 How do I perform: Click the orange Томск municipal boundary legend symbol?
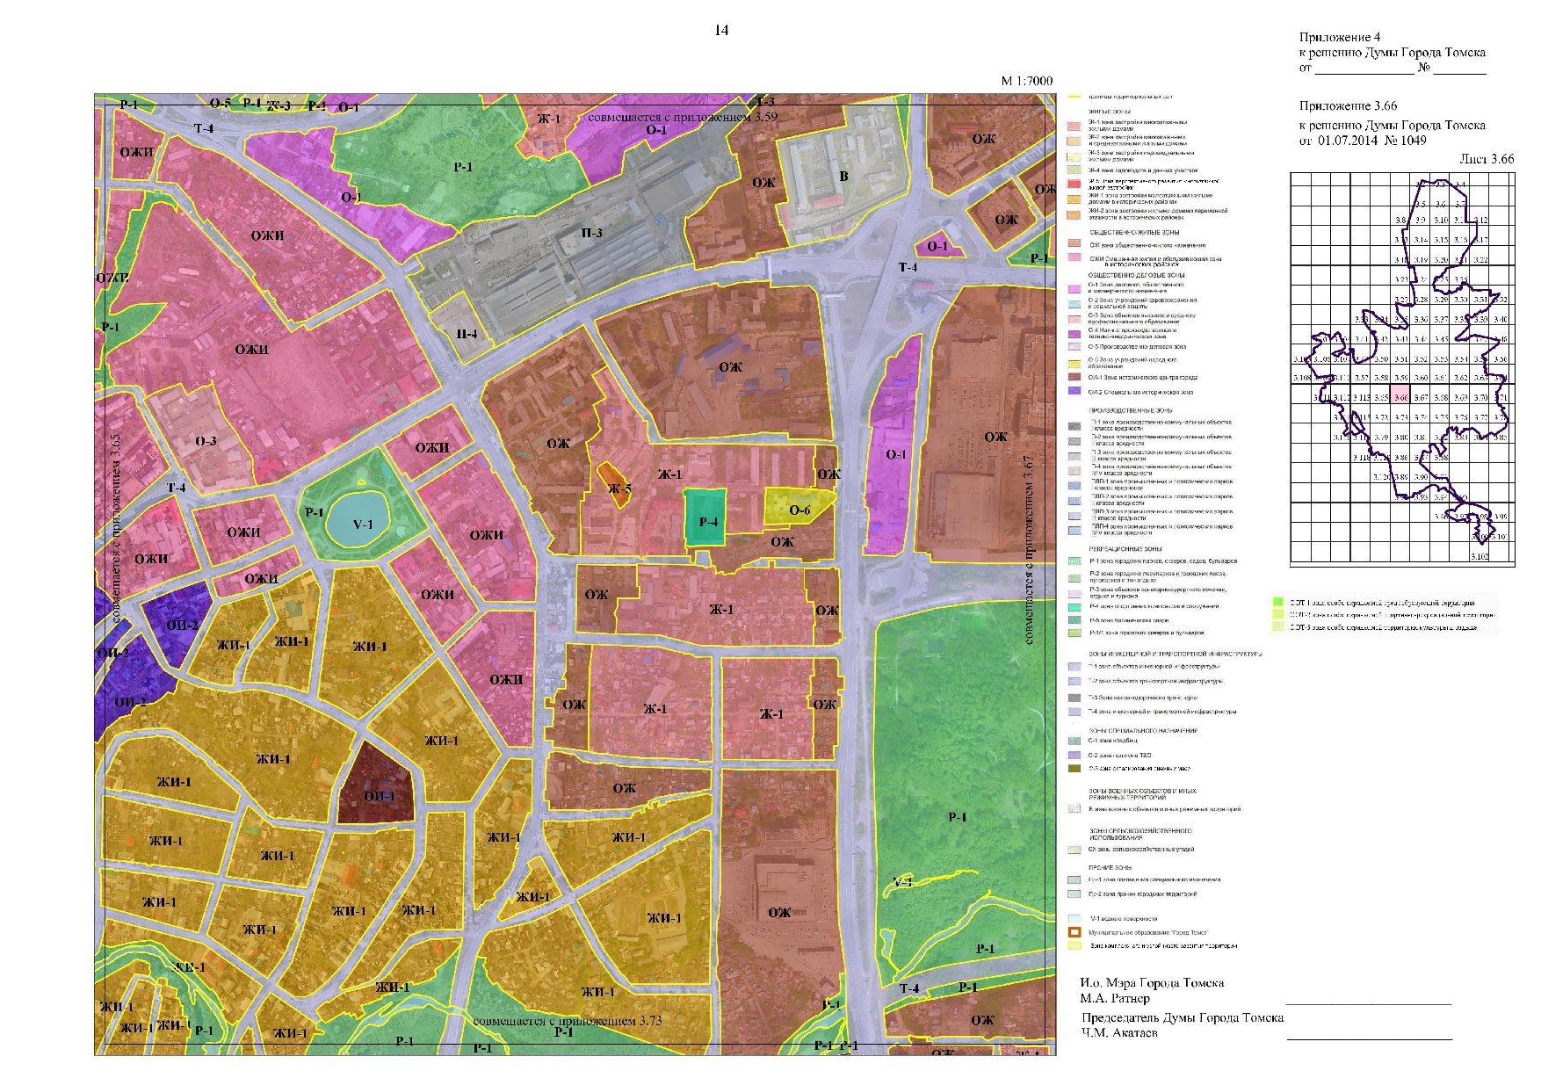pos(1074,932)
